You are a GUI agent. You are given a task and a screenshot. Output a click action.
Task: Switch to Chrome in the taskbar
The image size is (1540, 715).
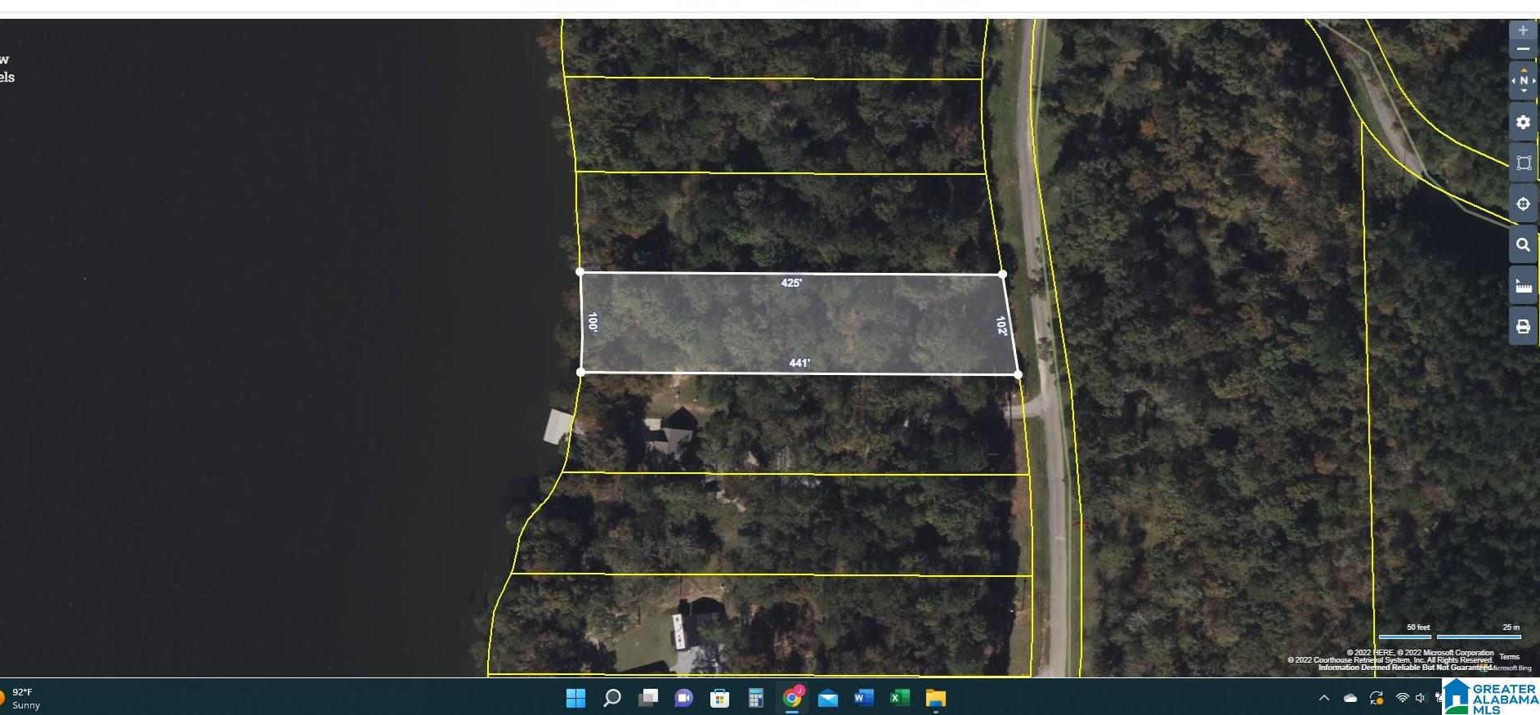point(791,698)
